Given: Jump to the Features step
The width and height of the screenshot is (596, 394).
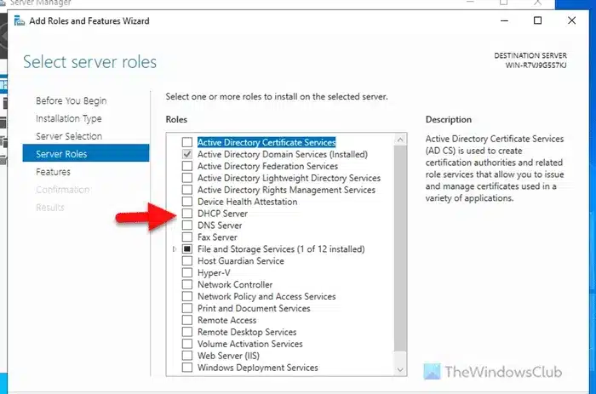Looking at the screenshot, I should (x=53, y=172).
